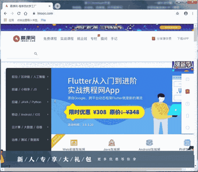Click the browser forward arrow
The width and height of the screenshot is (198, 172).
coord(12,13)
